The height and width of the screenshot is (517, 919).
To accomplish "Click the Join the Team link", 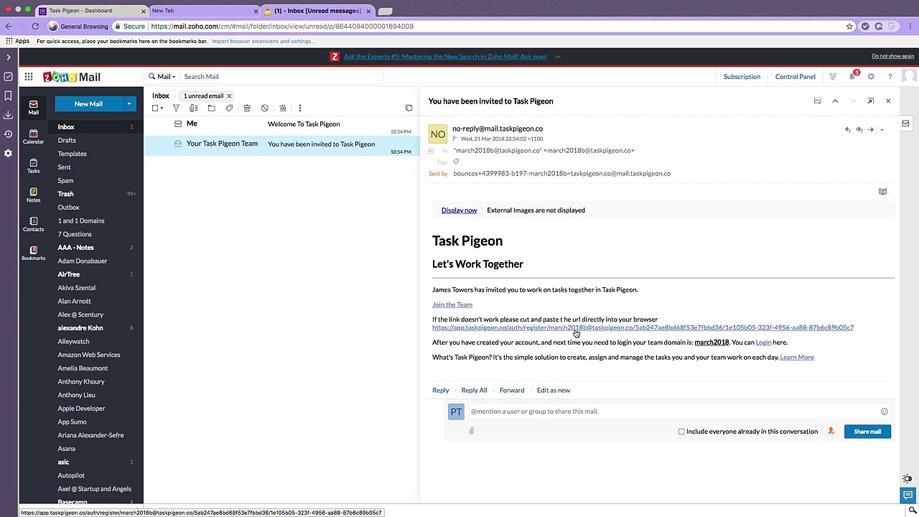I will pyautogui.click(x=452, y=304).
